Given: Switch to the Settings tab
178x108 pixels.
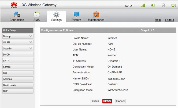Looking at the screenshot, I should point(56,16).
